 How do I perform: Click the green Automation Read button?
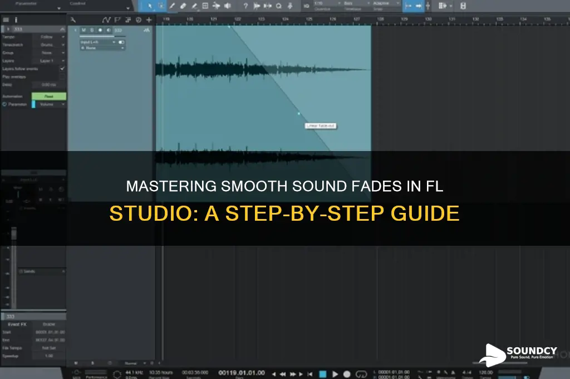49,96
